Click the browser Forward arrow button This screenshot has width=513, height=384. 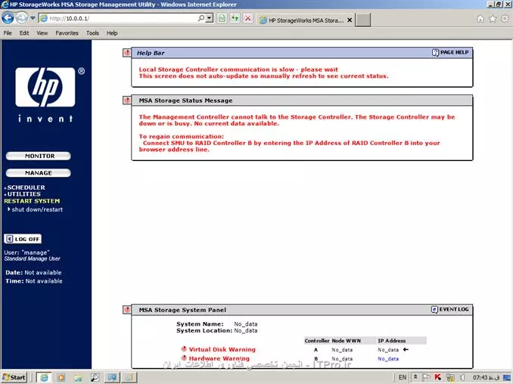pyautogui.click(x=22, y=18)
